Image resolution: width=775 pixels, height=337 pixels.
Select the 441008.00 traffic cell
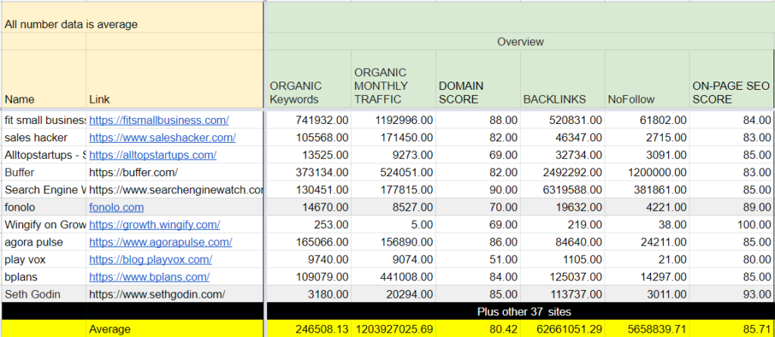click(x=394, y=277)
